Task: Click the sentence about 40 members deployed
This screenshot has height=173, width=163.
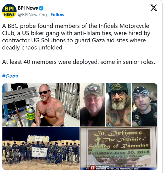Action: click(x=79, y=62)
